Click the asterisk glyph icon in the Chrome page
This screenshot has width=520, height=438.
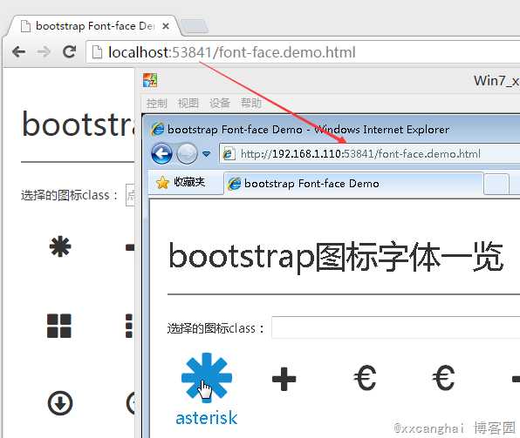(x=60, y=246)
